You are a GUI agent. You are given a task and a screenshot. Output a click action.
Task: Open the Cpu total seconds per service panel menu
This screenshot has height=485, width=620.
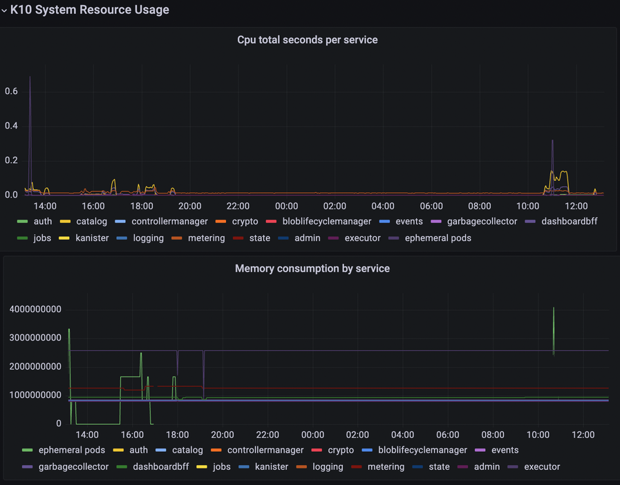click(x=307, y=40)
